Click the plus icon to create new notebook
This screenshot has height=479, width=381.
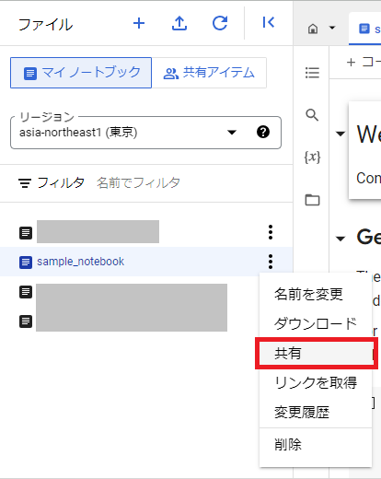pos(139,23)
